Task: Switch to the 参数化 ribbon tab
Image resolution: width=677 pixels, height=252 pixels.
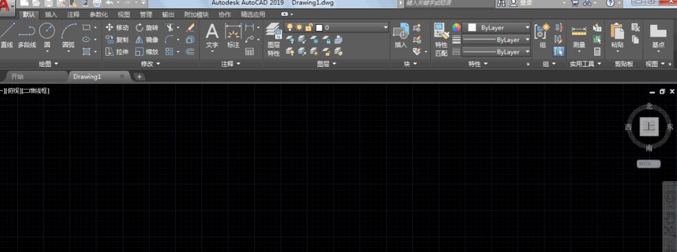Action: tap(99, 14)
